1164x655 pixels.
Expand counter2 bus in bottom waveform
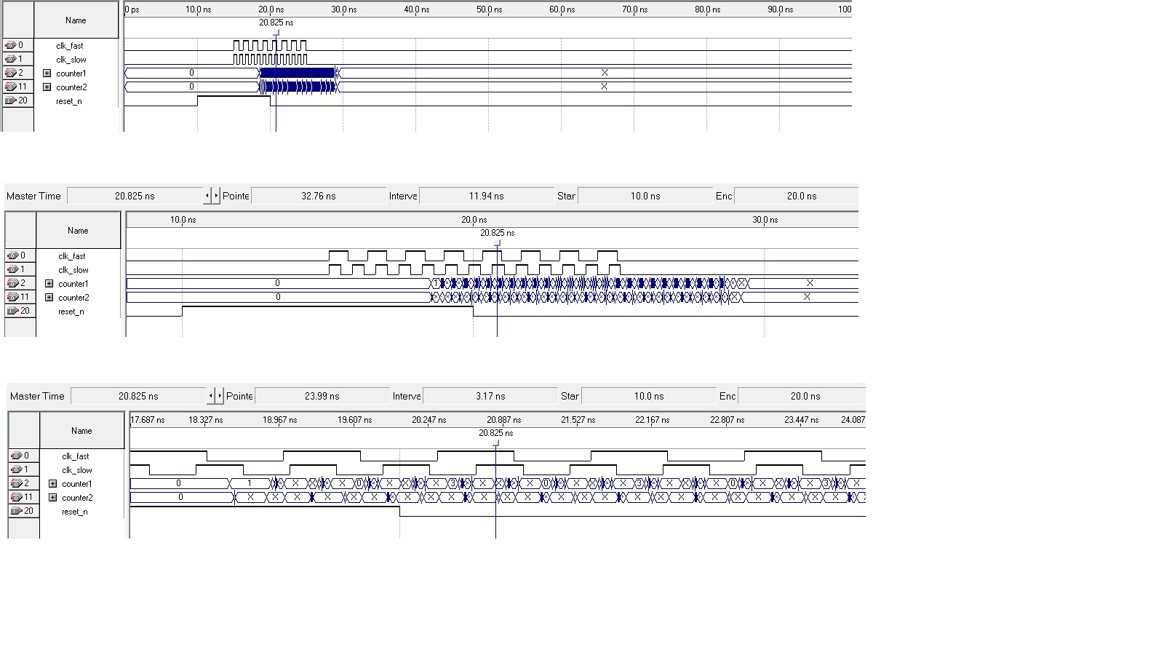(53, 497)
